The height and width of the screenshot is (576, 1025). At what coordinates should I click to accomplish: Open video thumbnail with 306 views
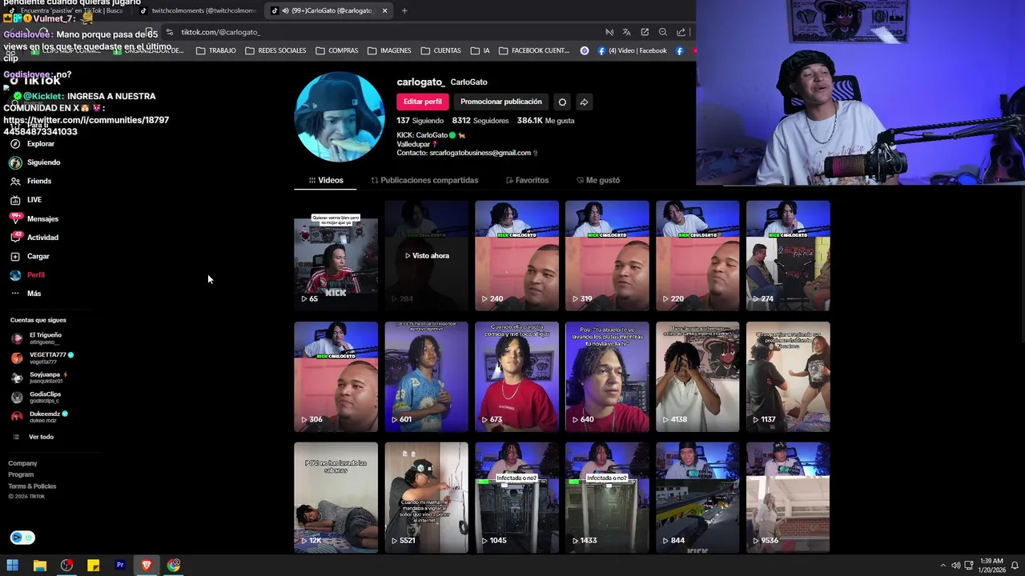pyautogui.click(x=336, y=377)
